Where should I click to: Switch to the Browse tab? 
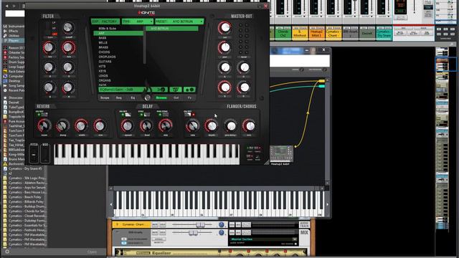click(x=161, y=97)
